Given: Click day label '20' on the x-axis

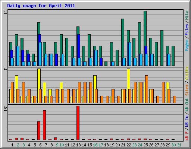Looking at the screenshot, I should click(118, 145).
